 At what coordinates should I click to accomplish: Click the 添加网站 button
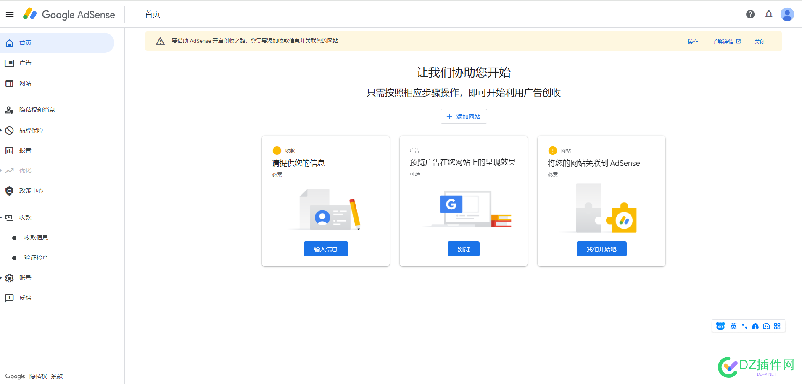coord(464,116)
